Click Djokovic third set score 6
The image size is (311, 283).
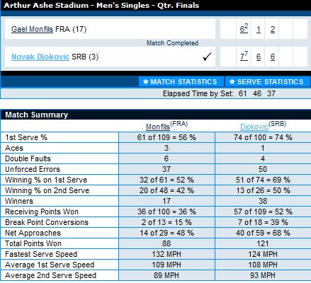click(273, 57)
